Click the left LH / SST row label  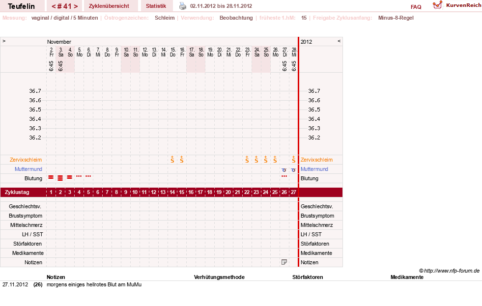[x=32, y=234]
